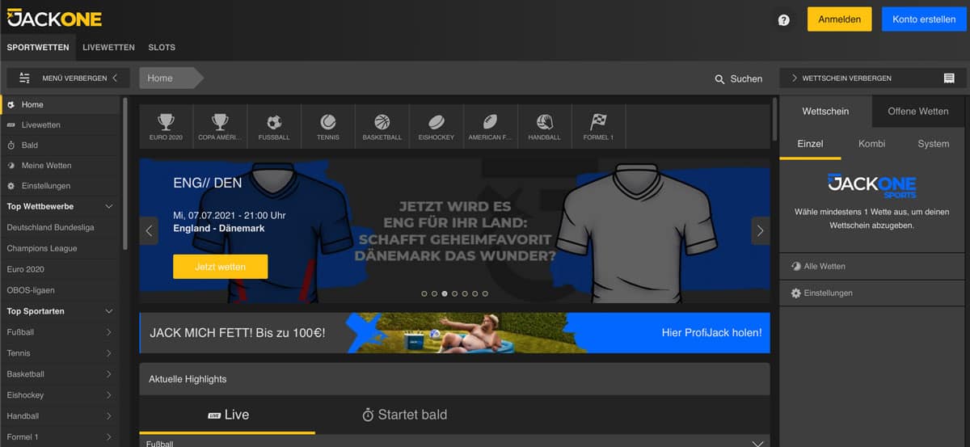The image size is (970, 447).
Task: Open the Offene Wetten tab
Action: 918,112
